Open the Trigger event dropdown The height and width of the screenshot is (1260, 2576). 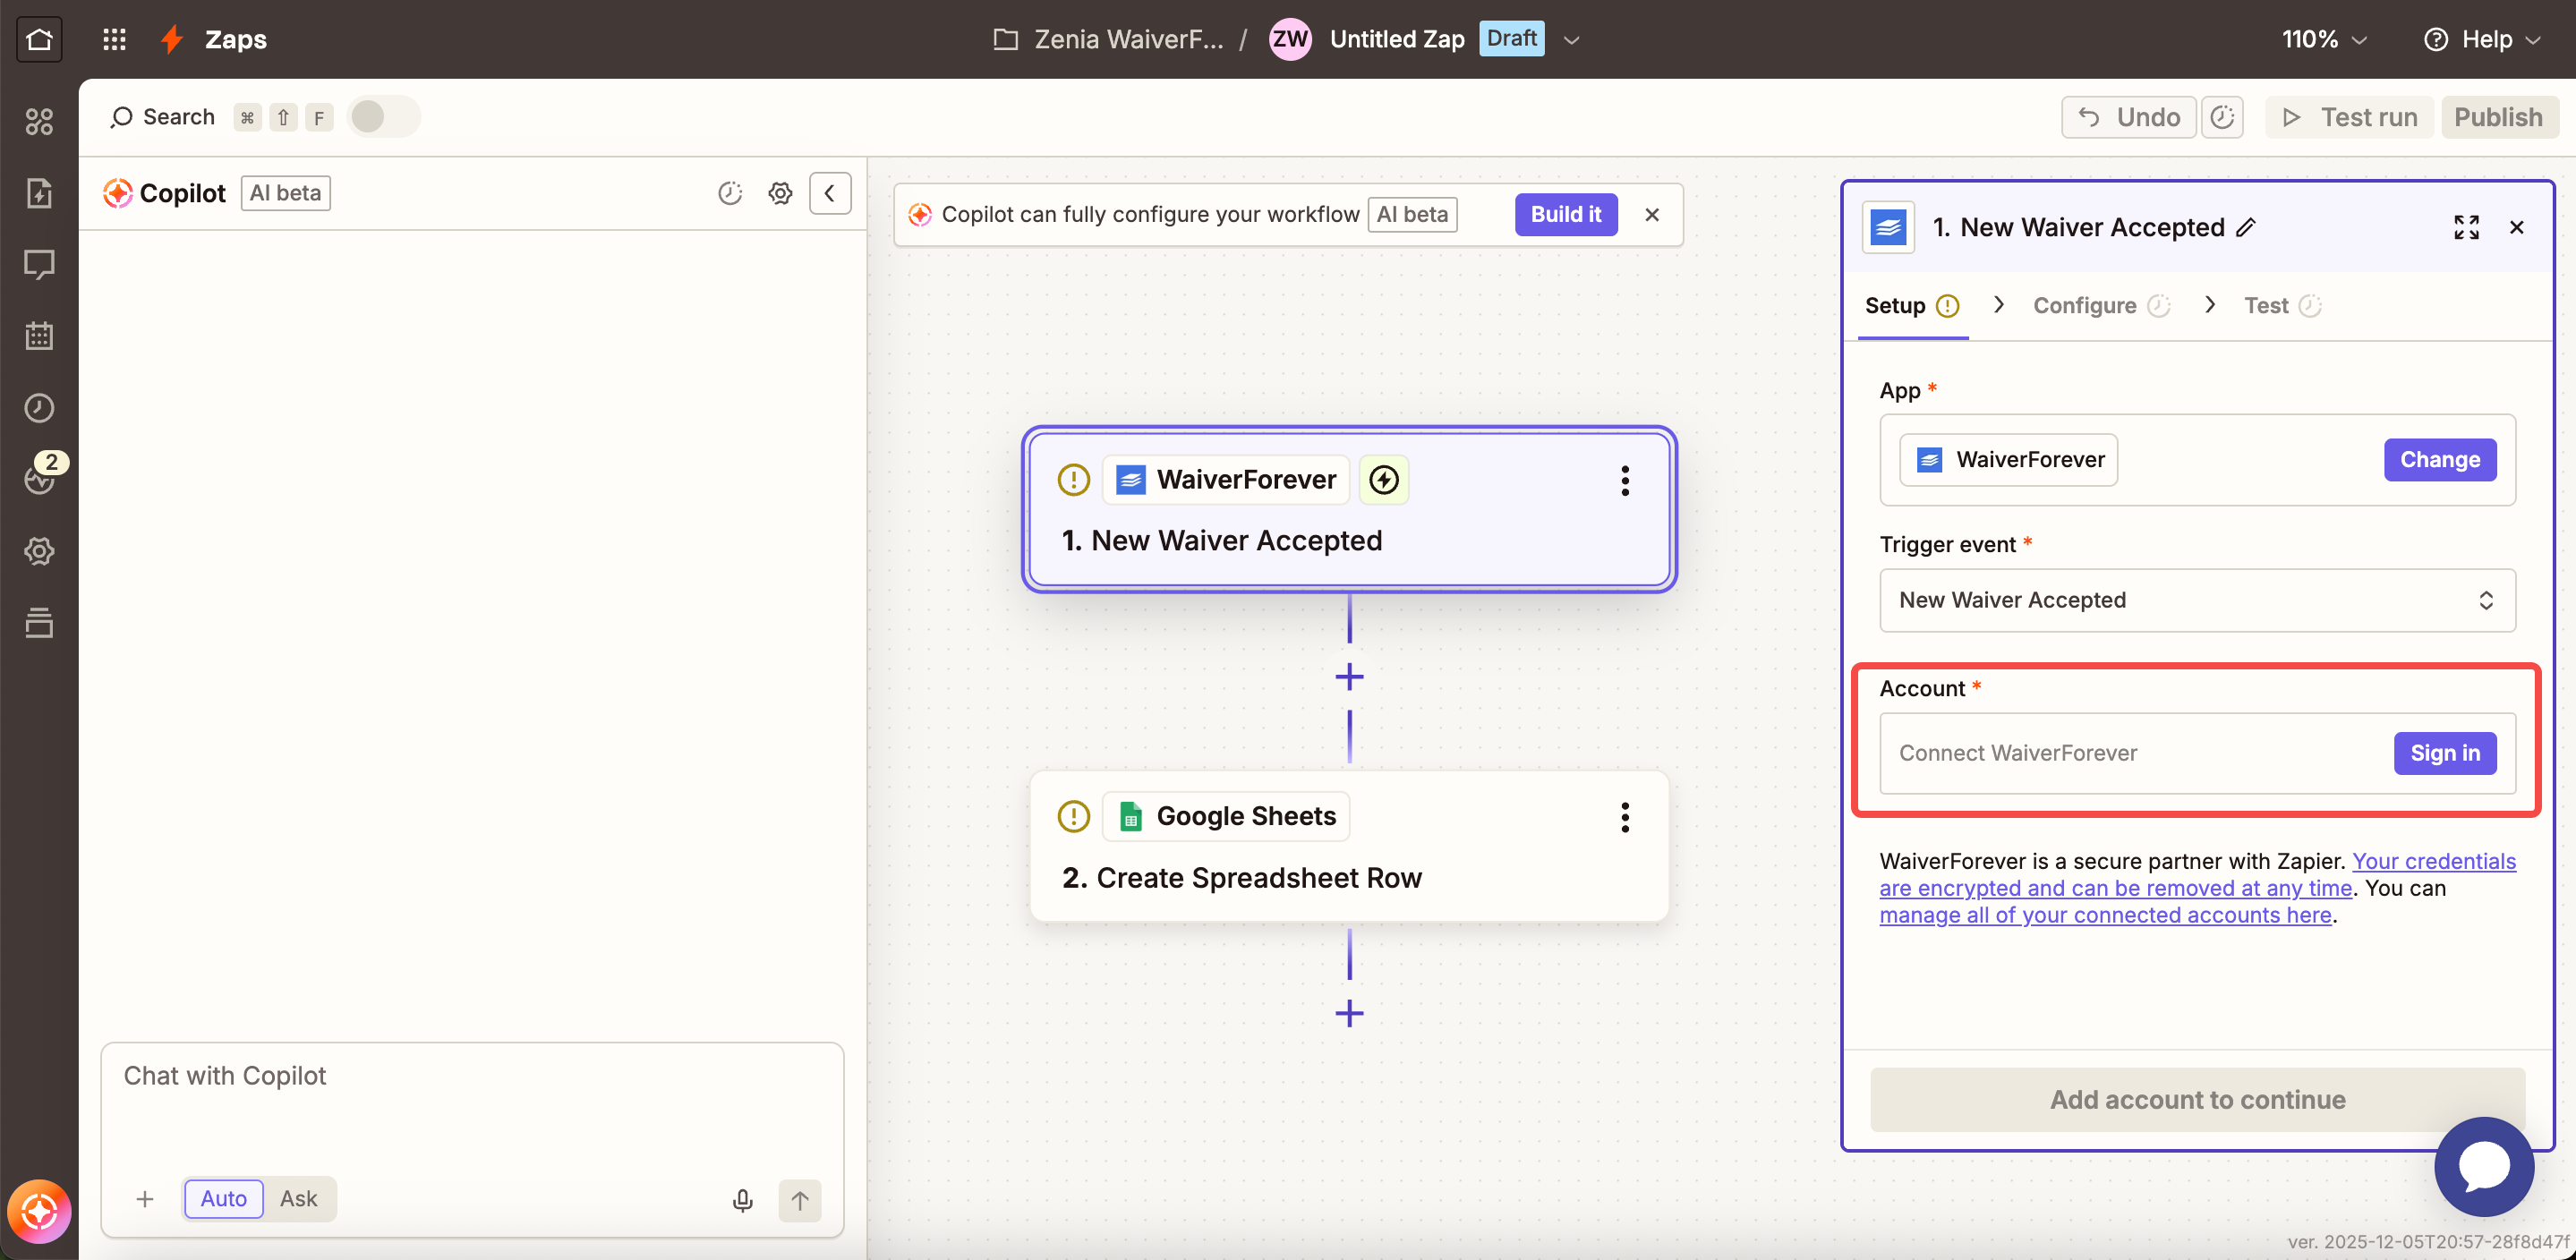(2197, 600)
